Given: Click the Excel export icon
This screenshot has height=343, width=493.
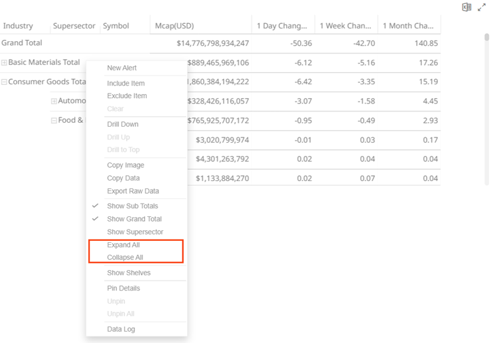Looking at the screenshot, I should [x=466, y=7].
